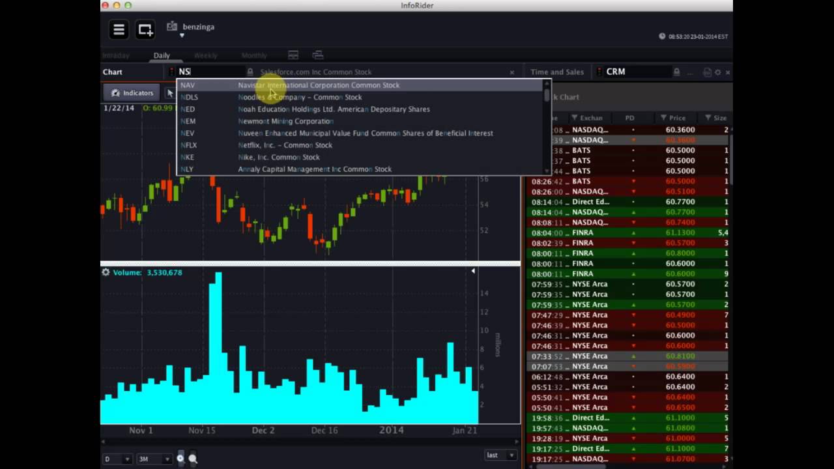The image size is (834, 469).
Task: Pick NFLX Netflix suggestion
Action: pos(360,145)
